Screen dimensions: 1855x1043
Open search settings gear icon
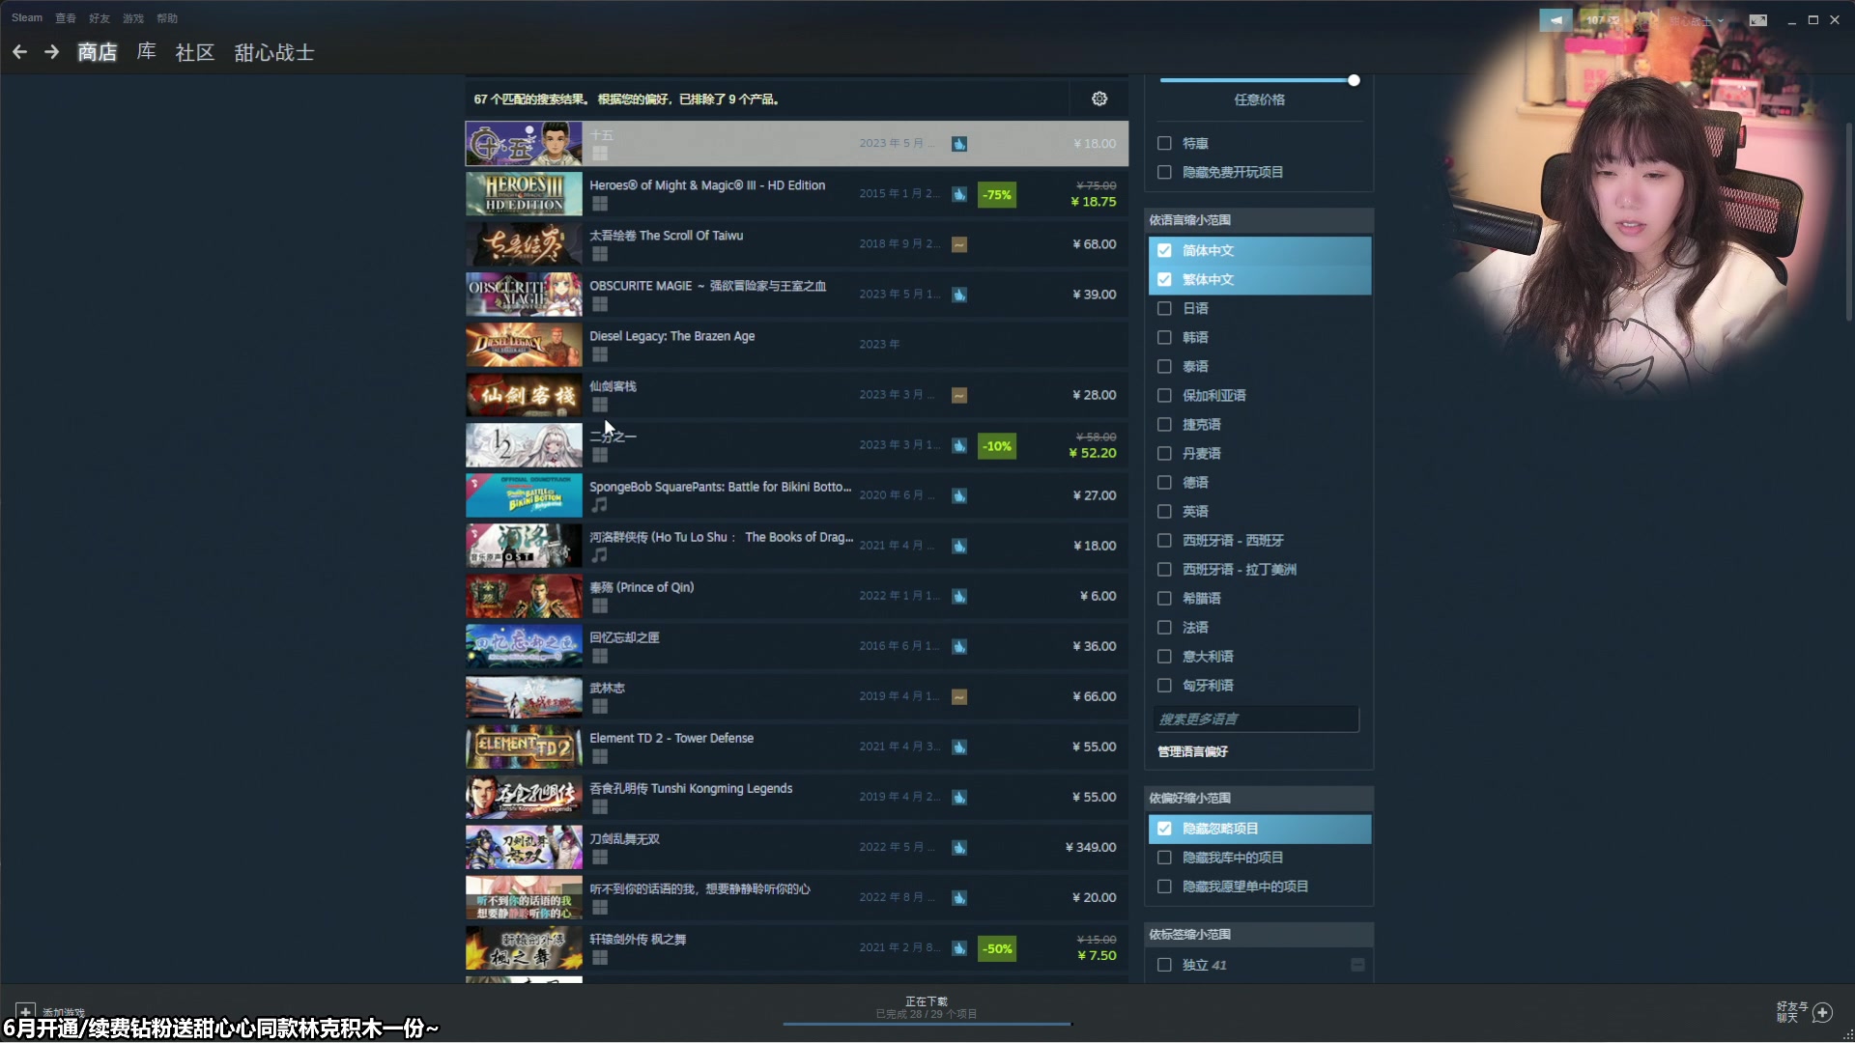point(1099,99)
